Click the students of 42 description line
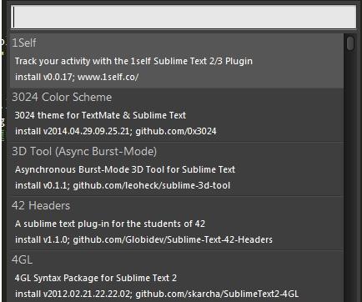Screen dimensions: 362x302 [110, 224]
